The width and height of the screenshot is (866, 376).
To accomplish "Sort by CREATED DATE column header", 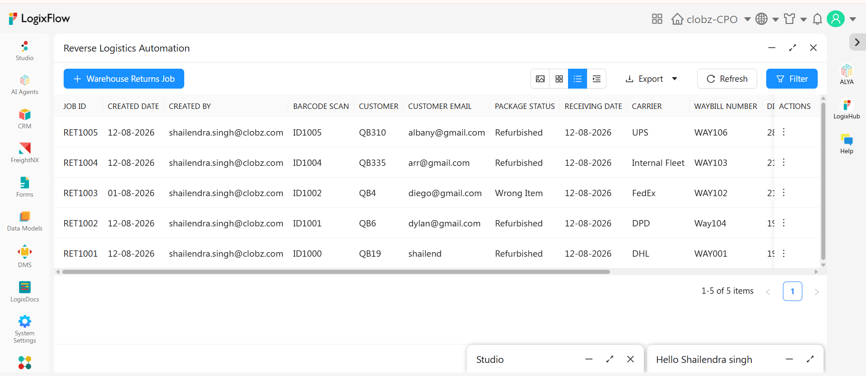I will [133, 106].
